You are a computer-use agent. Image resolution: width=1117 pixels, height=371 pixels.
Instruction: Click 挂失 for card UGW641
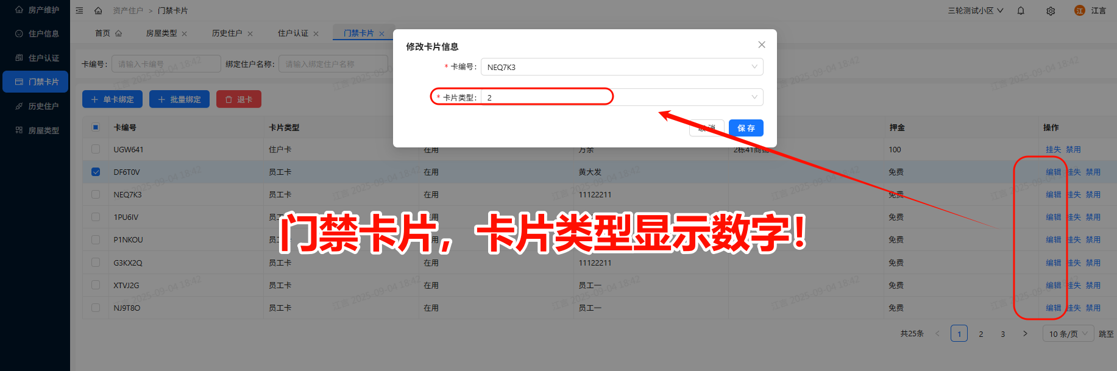pyautogui.click(x=1053, y=150)
